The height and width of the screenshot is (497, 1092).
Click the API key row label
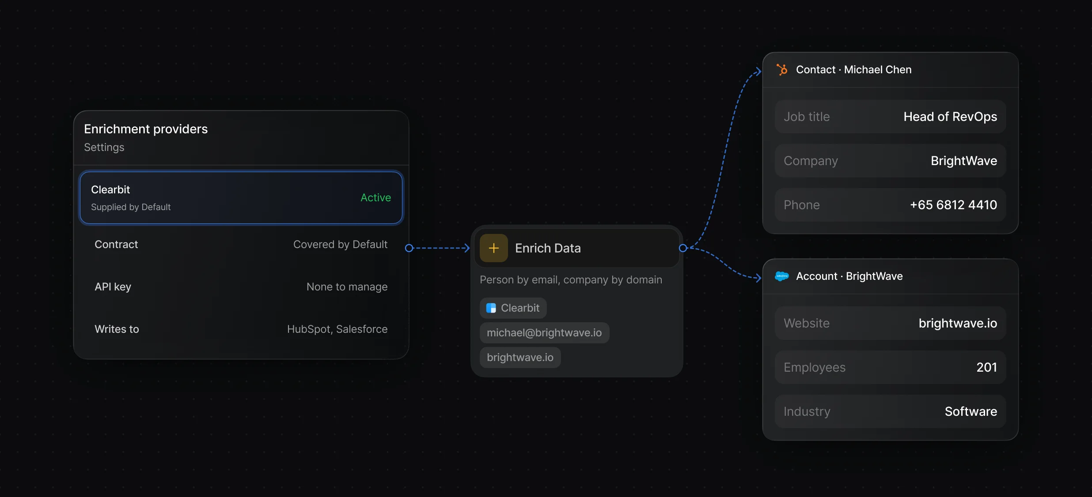[113, 287]
